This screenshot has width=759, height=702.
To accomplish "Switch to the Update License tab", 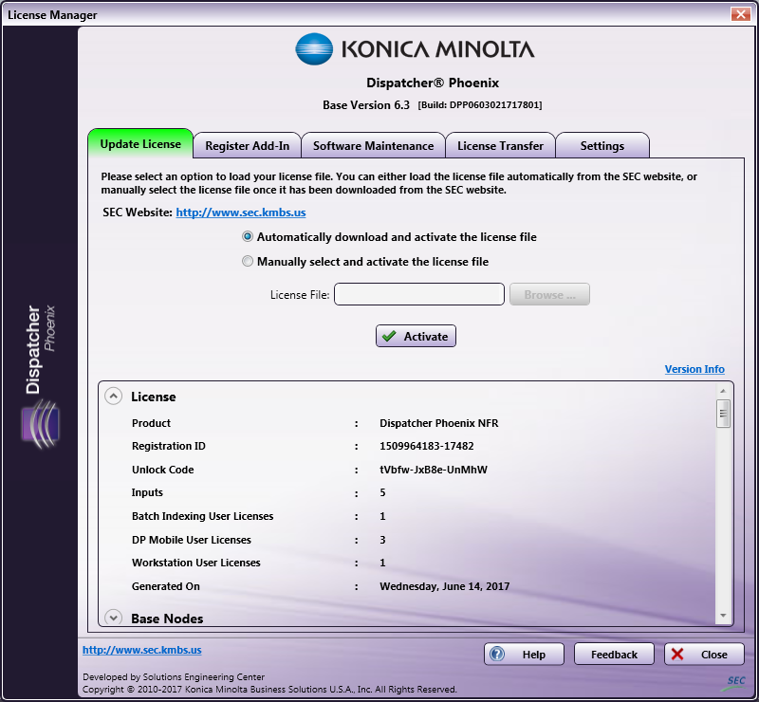I will [140, 144].
